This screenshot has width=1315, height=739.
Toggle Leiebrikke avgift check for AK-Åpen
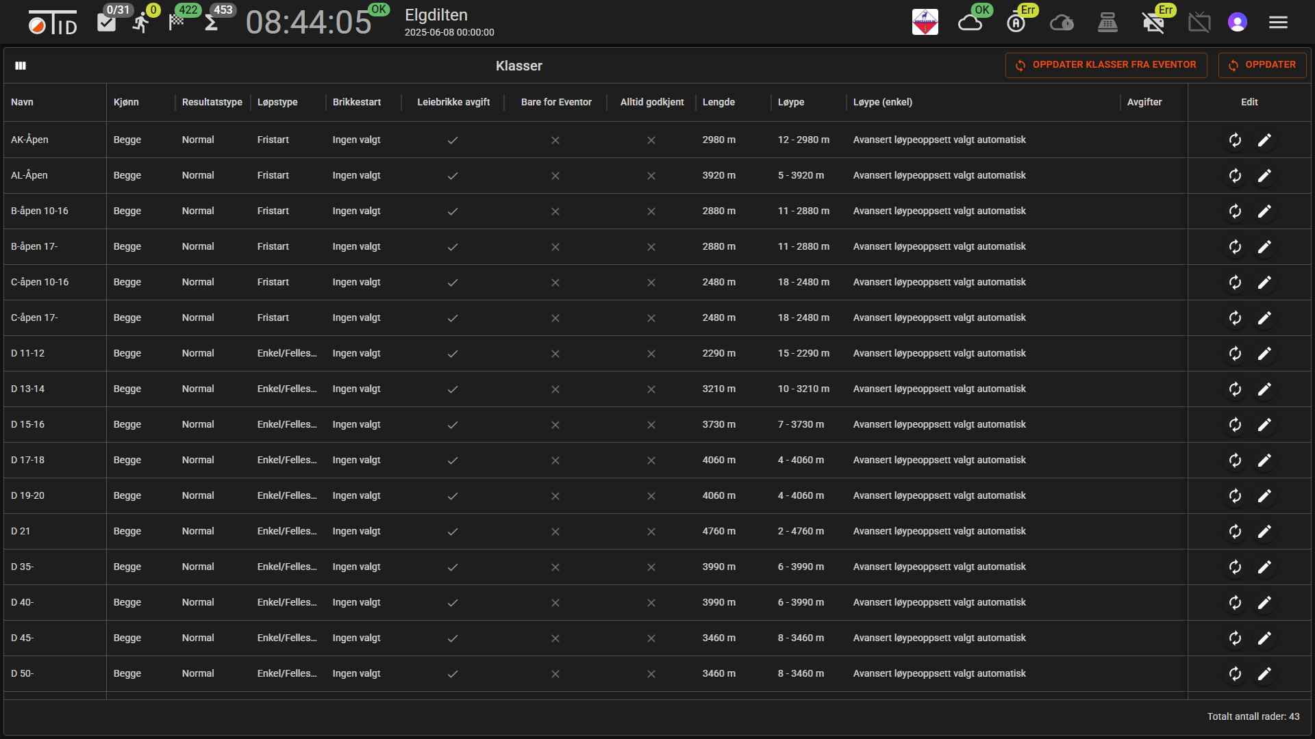[453, 140]
